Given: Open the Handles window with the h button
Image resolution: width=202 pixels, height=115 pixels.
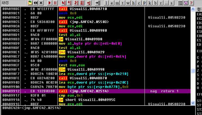Looking at the screenshot, I should click(x=133, y=3).
